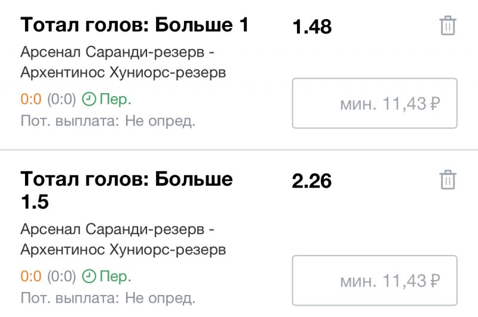The width and height of the screenshot is (478, 317).
Task: Focus the stake field for the 2.26 bet
Action: pyautogui.click(x=375, y=281)
